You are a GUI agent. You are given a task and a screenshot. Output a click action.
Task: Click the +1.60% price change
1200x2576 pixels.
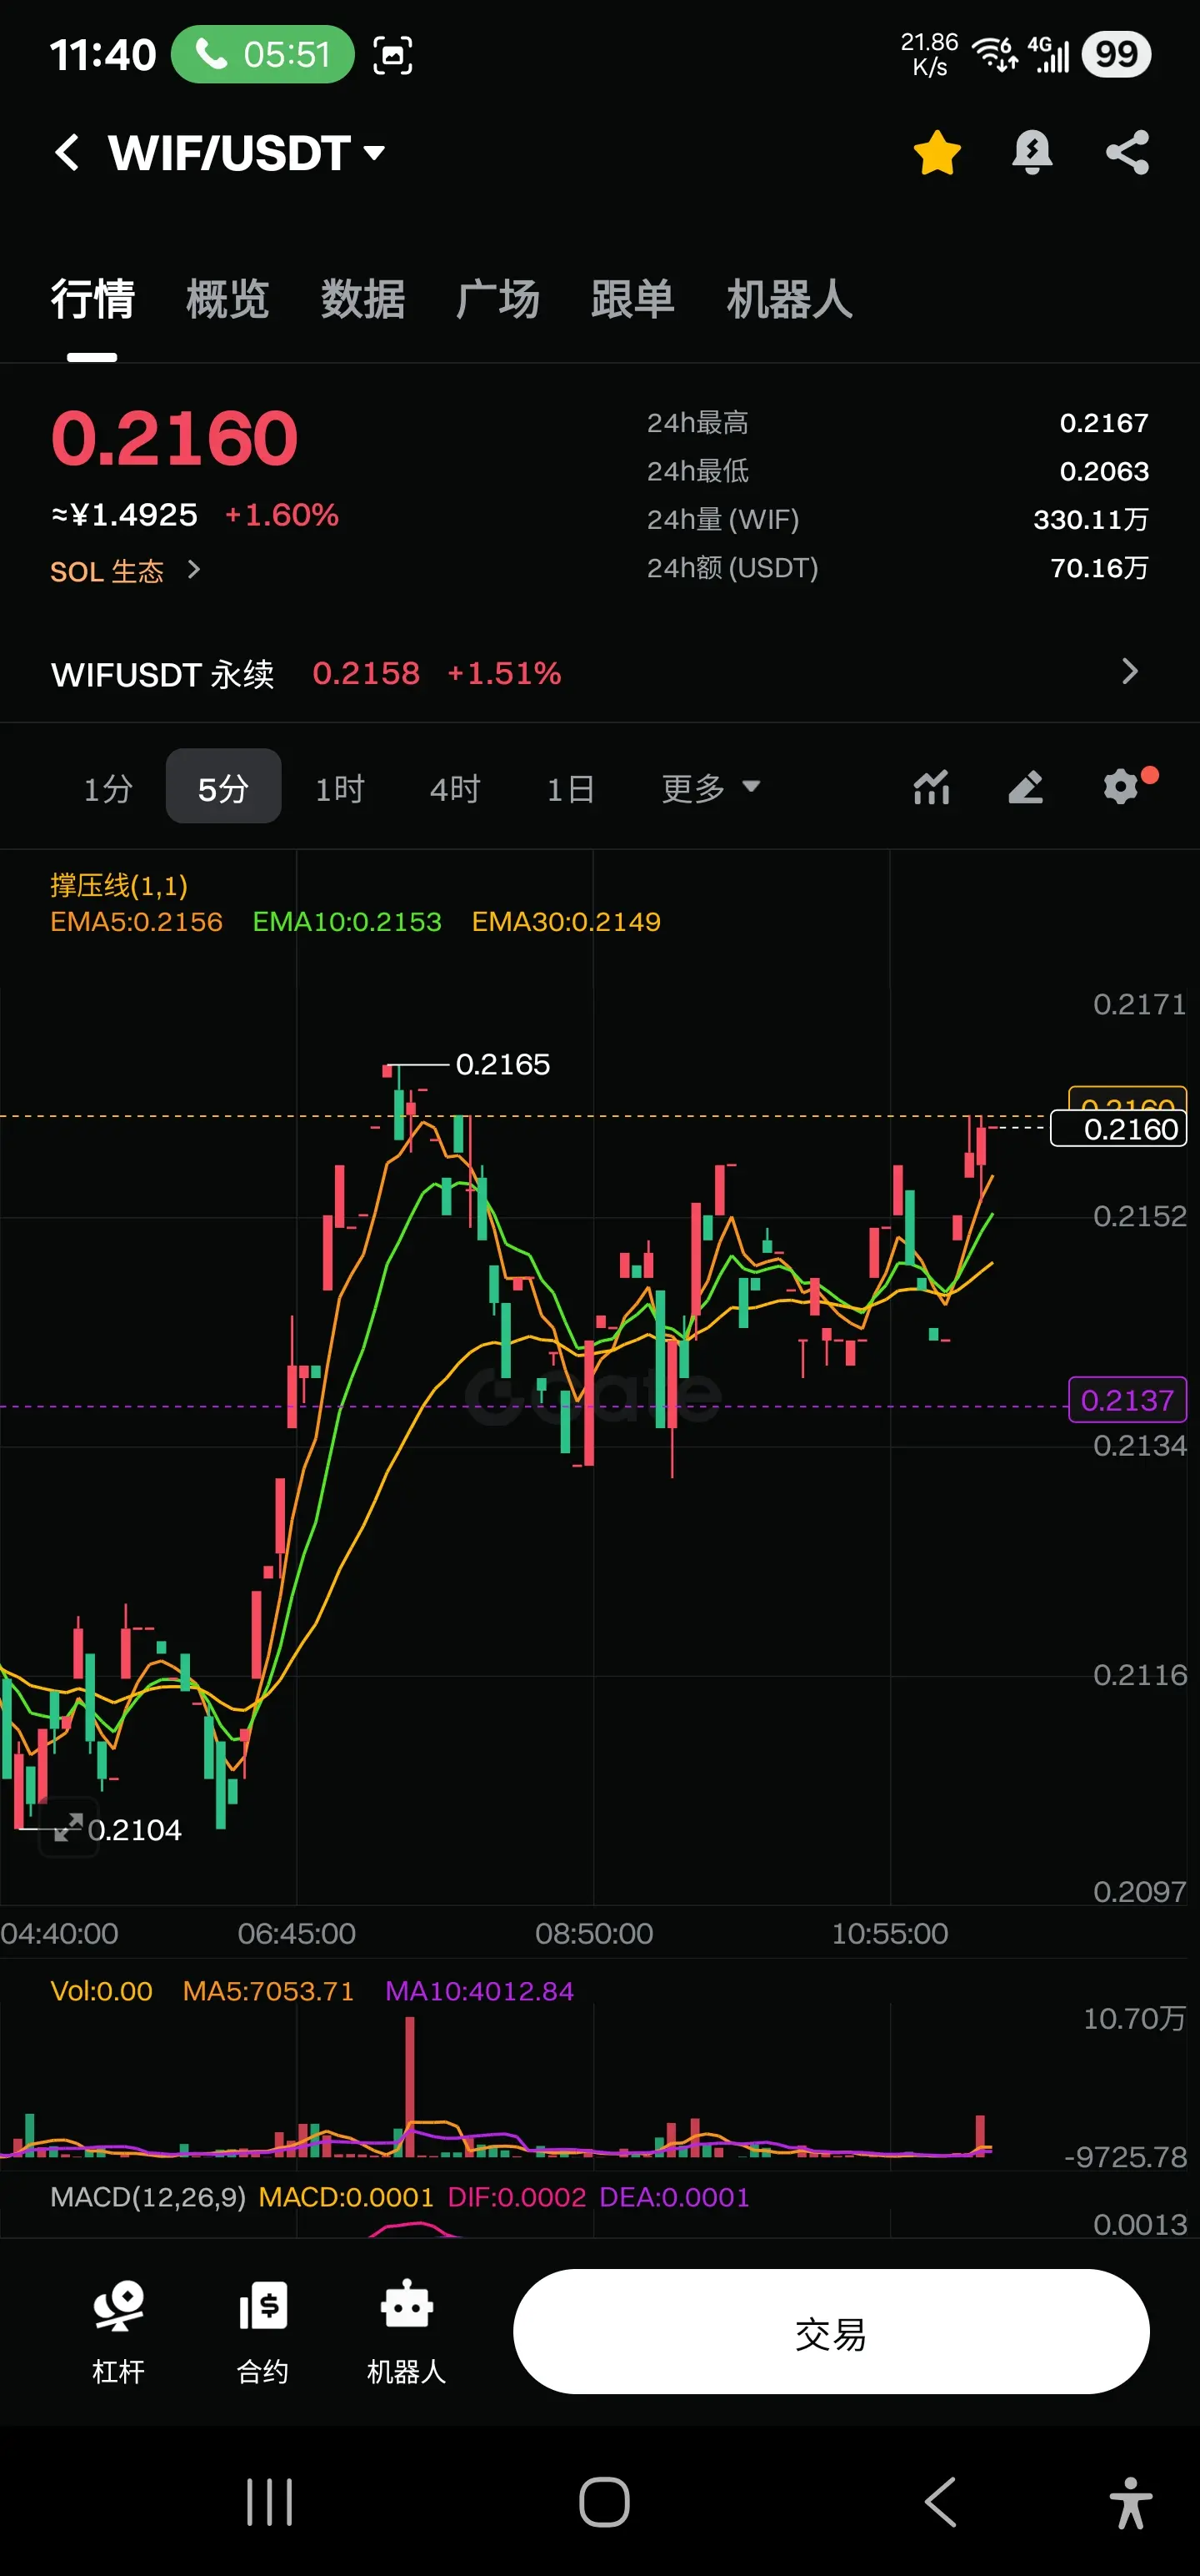[x=282, y=515]
